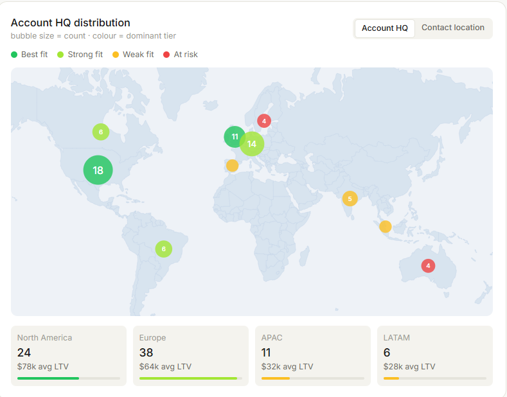This screenshot has width=507, height=397.
Task: Select the Account HQ toggle option
Action: (x=384, y=28)
